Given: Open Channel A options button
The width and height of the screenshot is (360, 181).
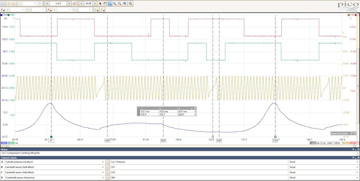Looking at the screenshot, I should click(2, 10).
